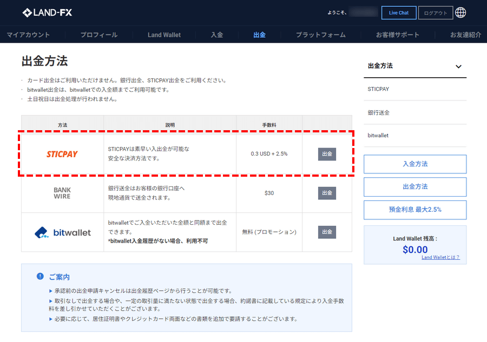The width and height of the screenshot is (487, 342).
Task: Click the BANK WIRE logo
Action: click(62, 193)
